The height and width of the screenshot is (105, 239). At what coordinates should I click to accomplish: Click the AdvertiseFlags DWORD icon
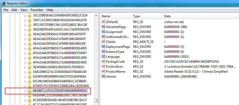click(x=103, y=27)
